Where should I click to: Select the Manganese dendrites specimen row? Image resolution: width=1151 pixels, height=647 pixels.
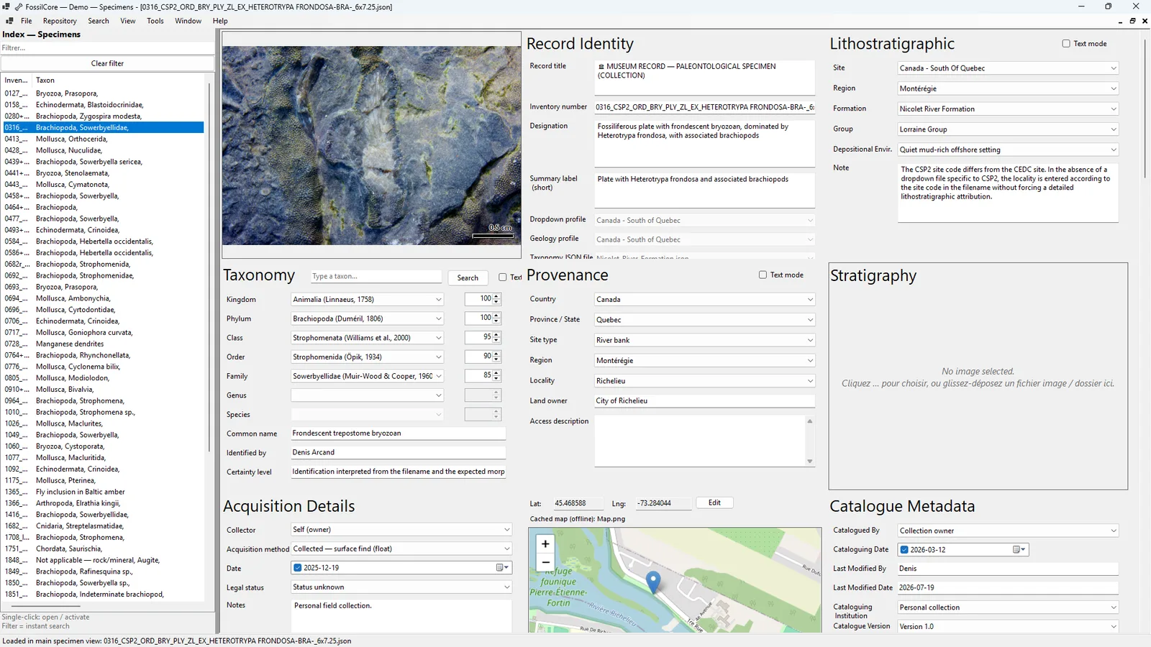click(x=104, y=344)
